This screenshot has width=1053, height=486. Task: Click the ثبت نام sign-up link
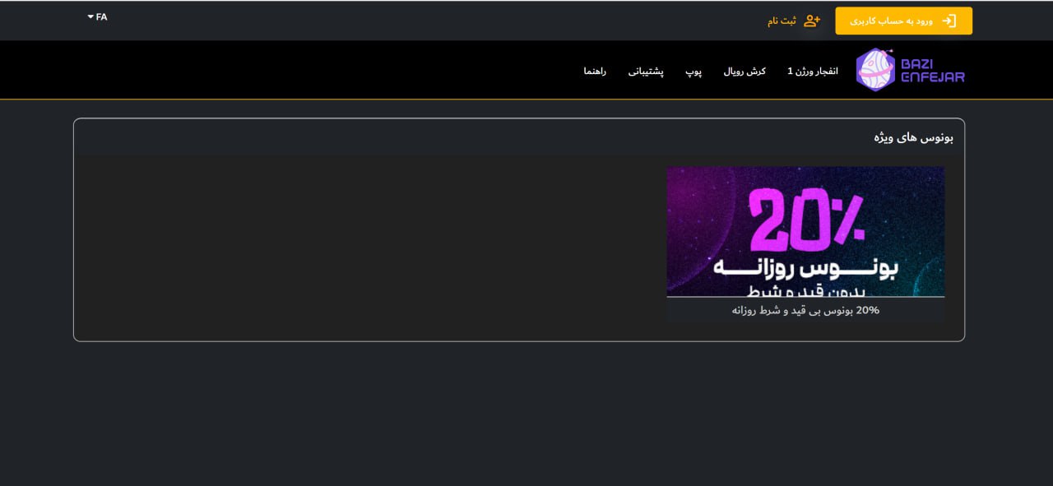782,21
